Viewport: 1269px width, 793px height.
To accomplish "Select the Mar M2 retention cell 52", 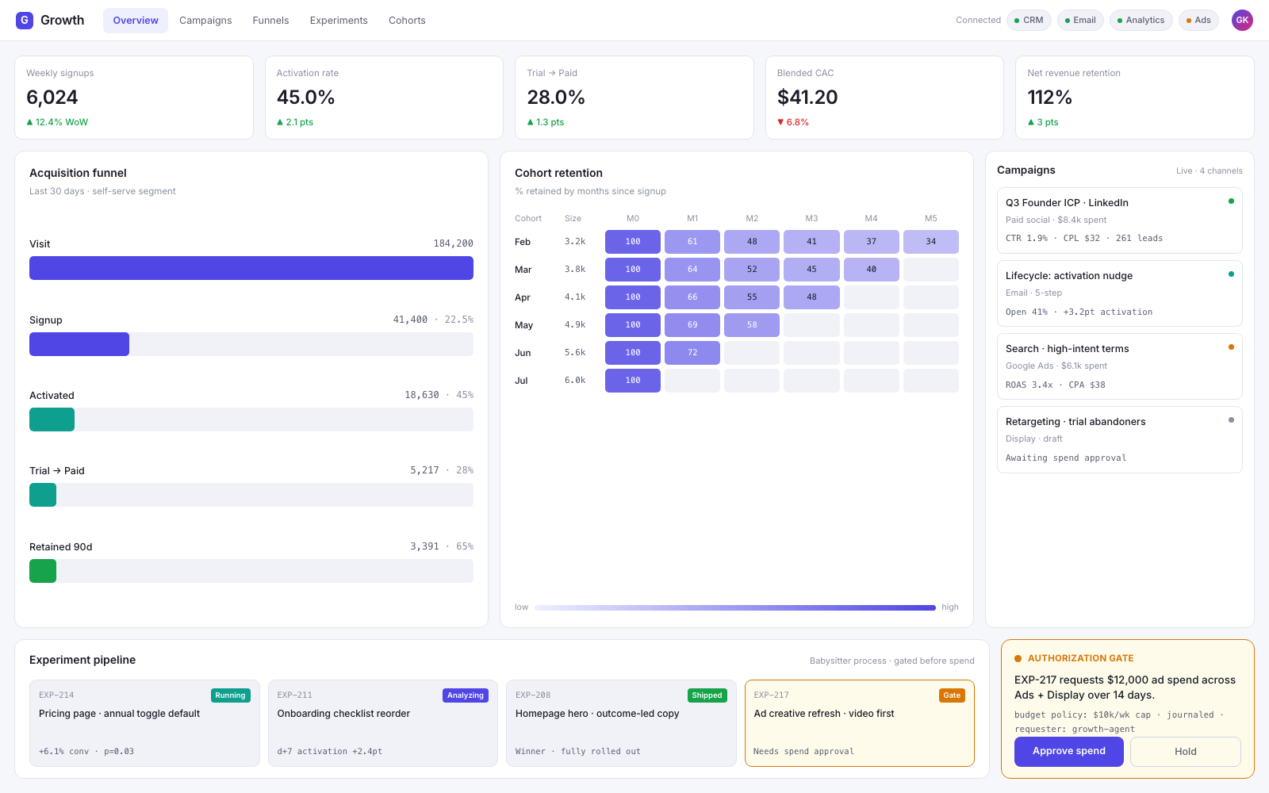I will [752, 270].
